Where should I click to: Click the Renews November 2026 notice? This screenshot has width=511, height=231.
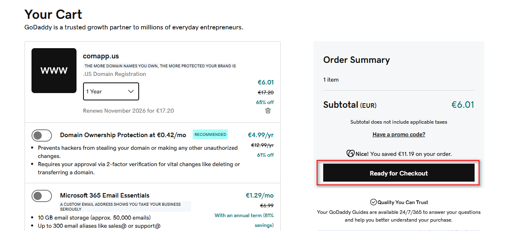click(128, 111)
